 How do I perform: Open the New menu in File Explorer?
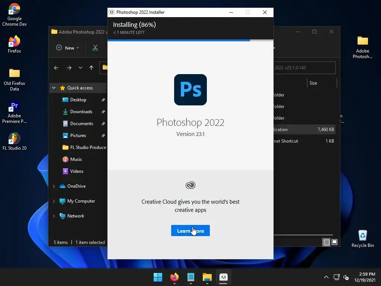[68, 48]
